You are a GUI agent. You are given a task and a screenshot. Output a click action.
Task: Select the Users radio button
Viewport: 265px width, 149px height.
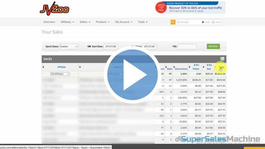coord(213,22)
